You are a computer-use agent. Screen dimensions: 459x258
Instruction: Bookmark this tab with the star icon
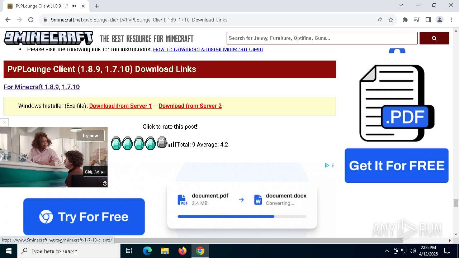click(x=391, y=20)
